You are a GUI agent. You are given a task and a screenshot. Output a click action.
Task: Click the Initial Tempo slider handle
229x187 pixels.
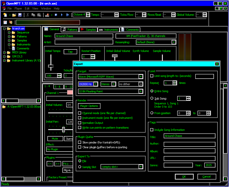[x=51, y=66]
